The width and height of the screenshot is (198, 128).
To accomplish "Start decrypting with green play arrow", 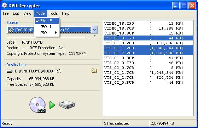I will [52, 105].
